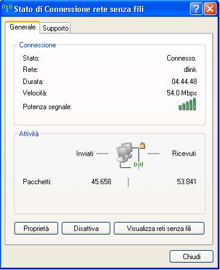The height and width of the screenshot is (270, 220).
Task: Click the 54.0 Mbps speed value
Action: pos(182,93)
